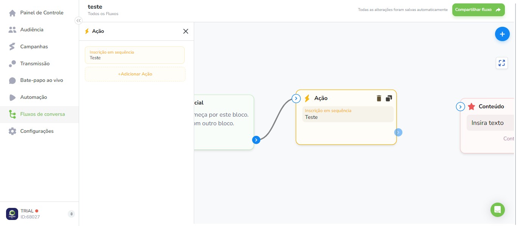Viewport: 517px width, 226px height.
Task: Open the green chat support bubble
Action: [x=497, y=210]
